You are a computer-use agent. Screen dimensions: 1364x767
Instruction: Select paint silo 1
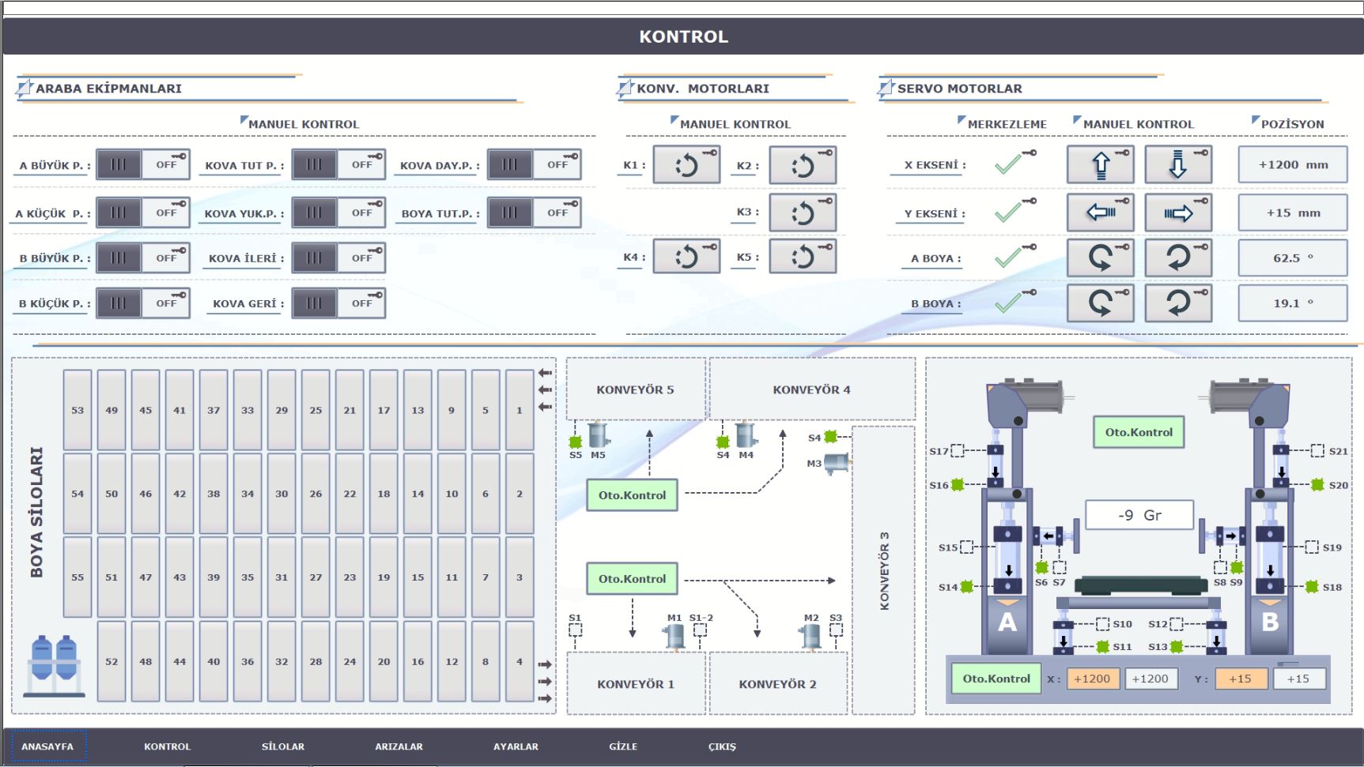[x=520, y=411]
